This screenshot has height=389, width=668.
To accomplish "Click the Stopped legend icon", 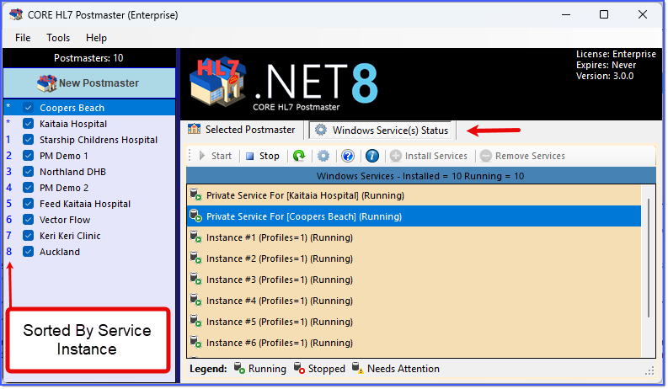I will coord(299,368).
